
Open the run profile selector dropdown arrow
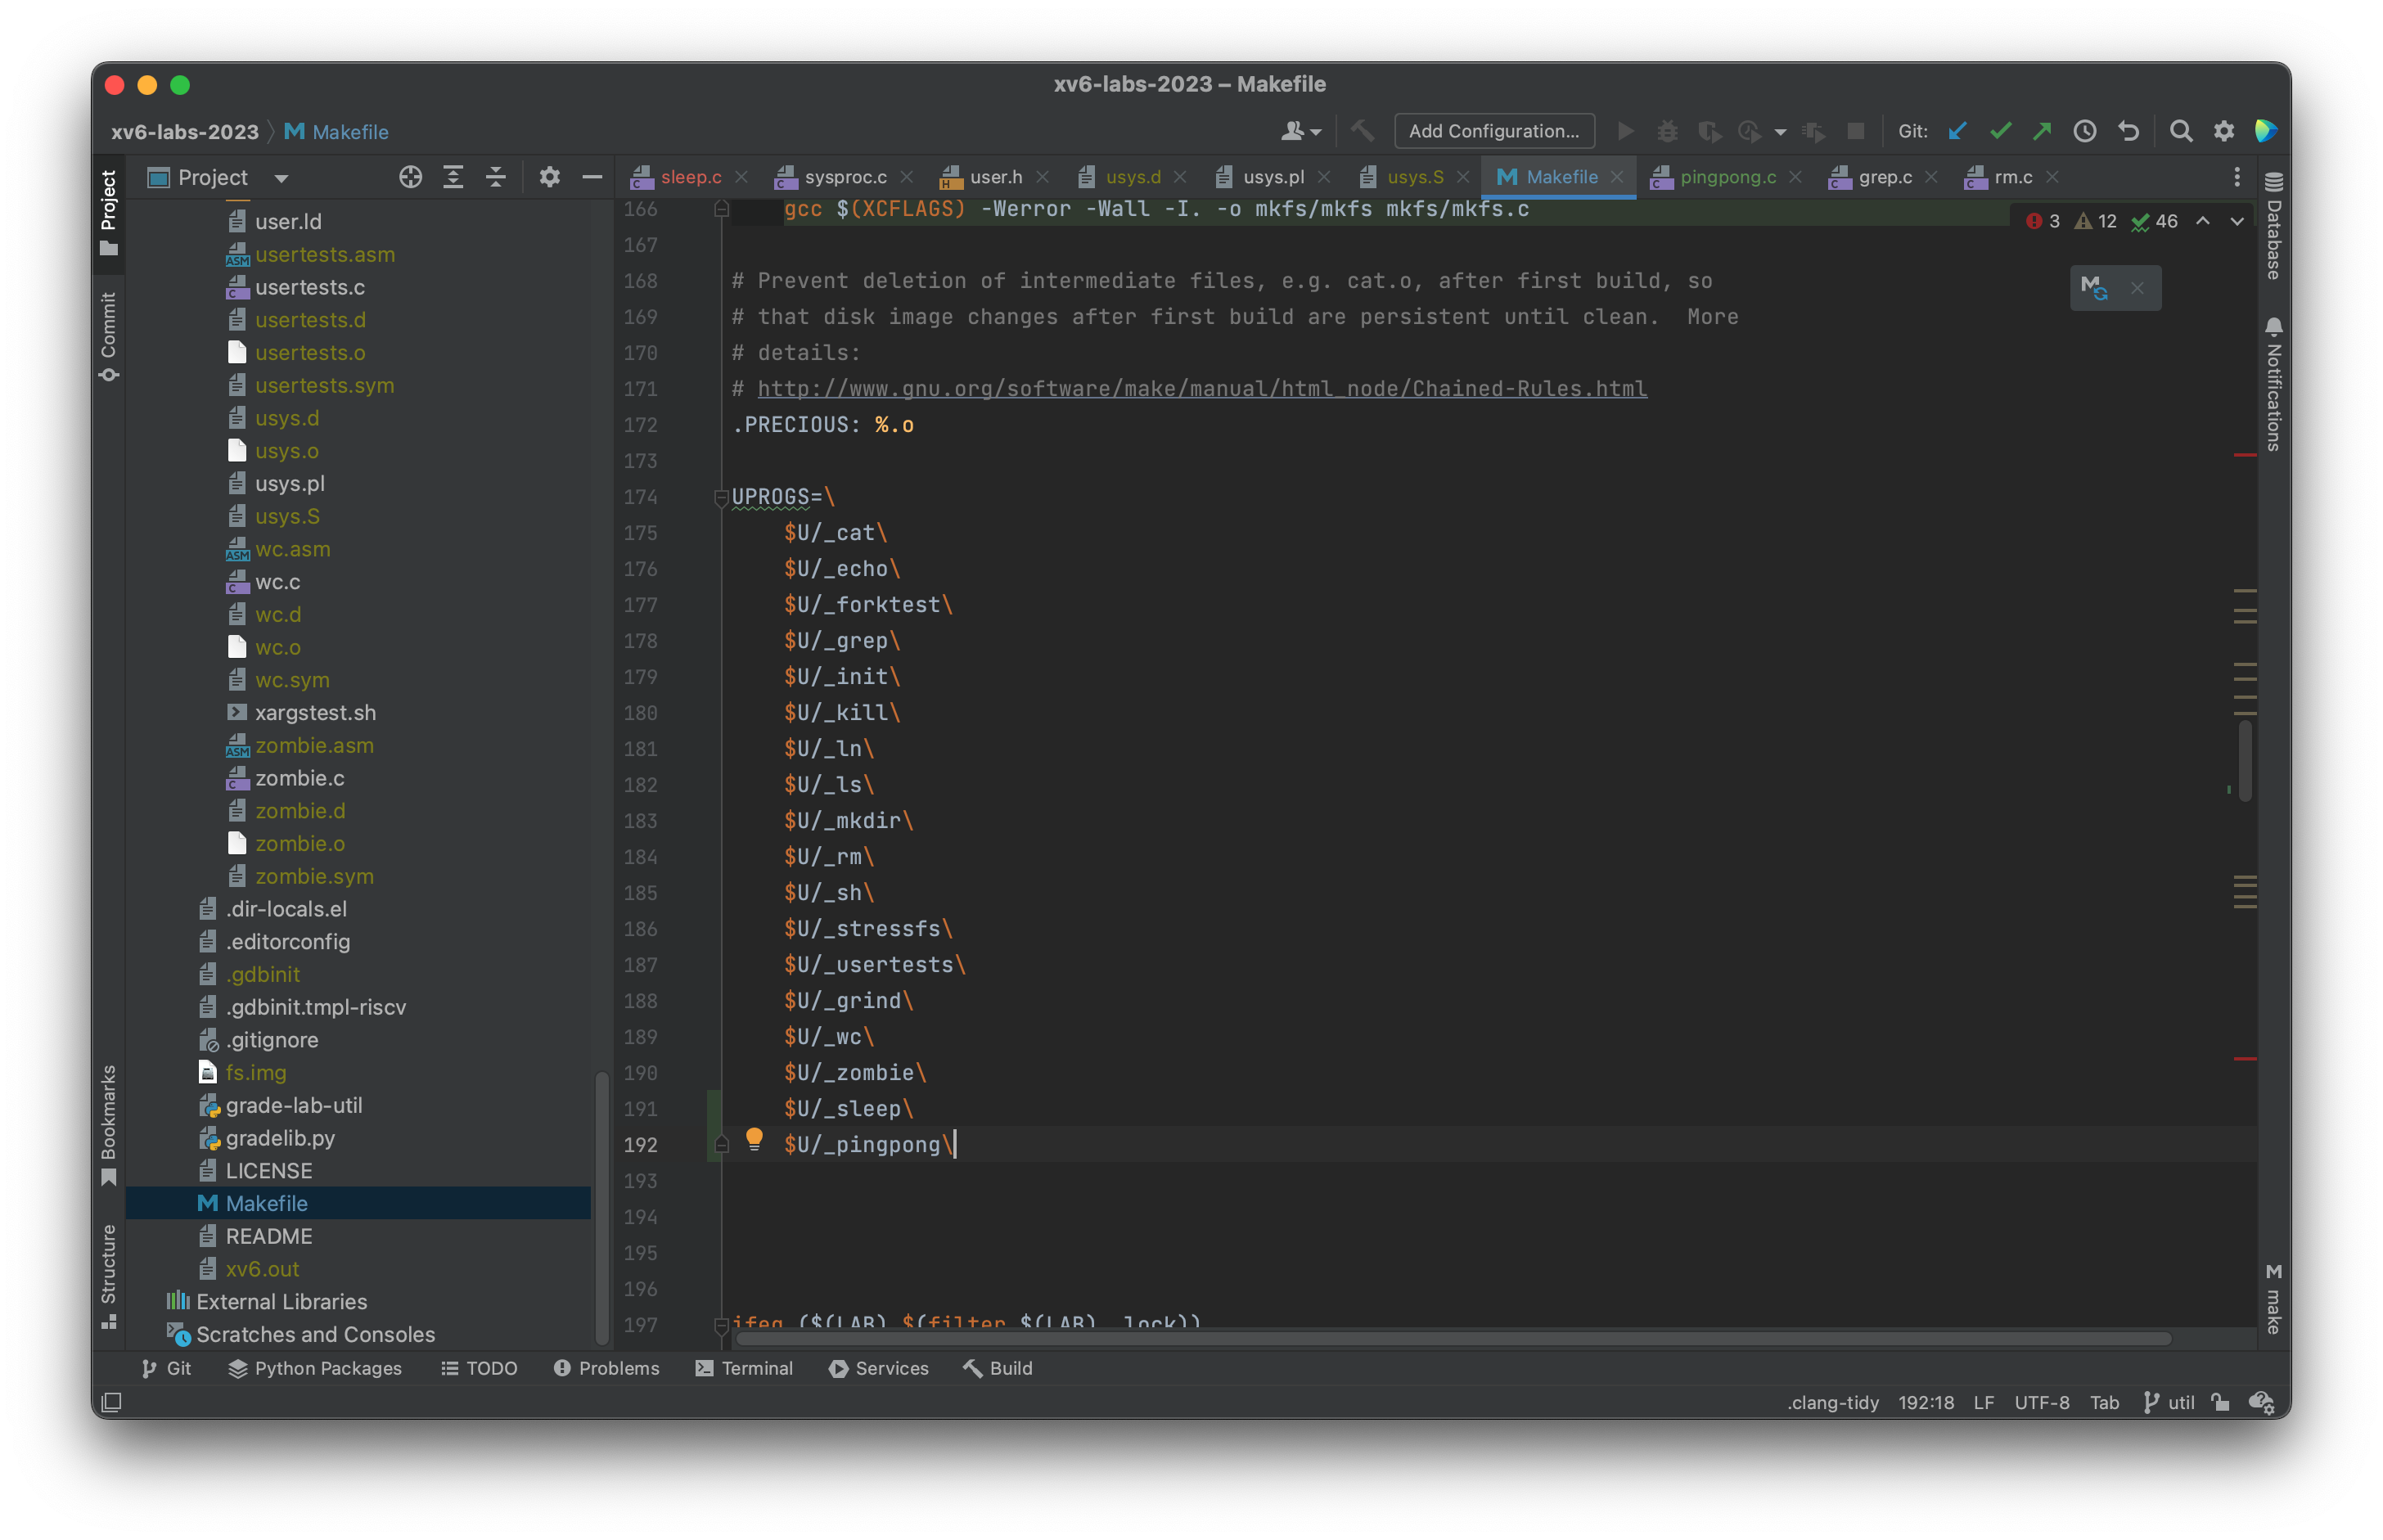(x=1780, y=131)
